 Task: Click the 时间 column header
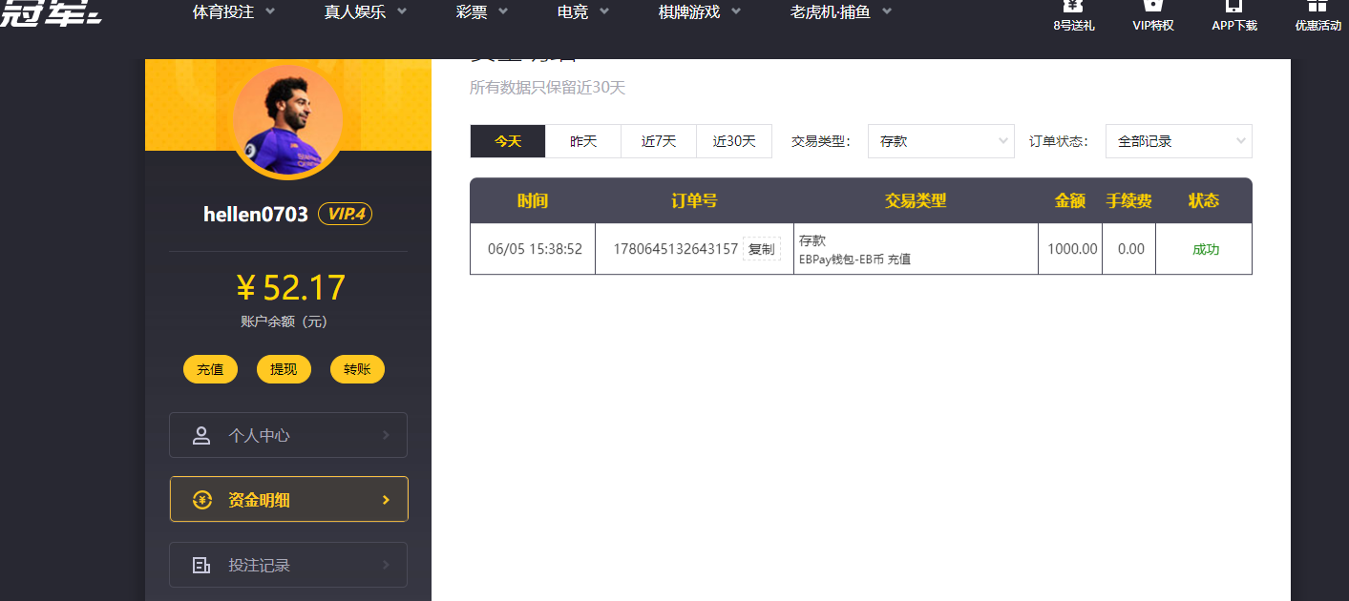[x=533, y=201]
